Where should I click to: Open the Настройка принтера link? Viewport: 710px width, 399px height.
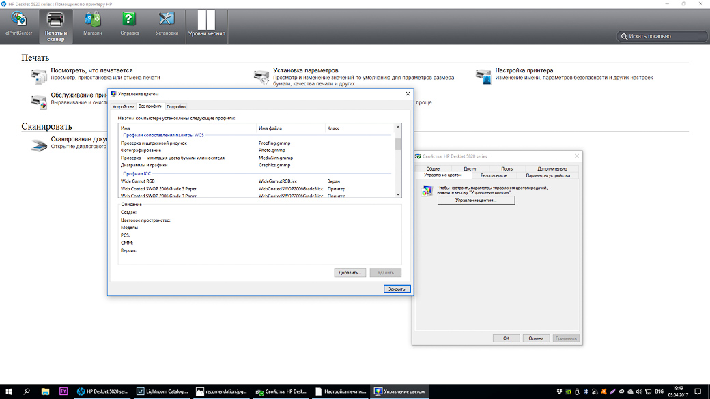click(x=524, y=70)
